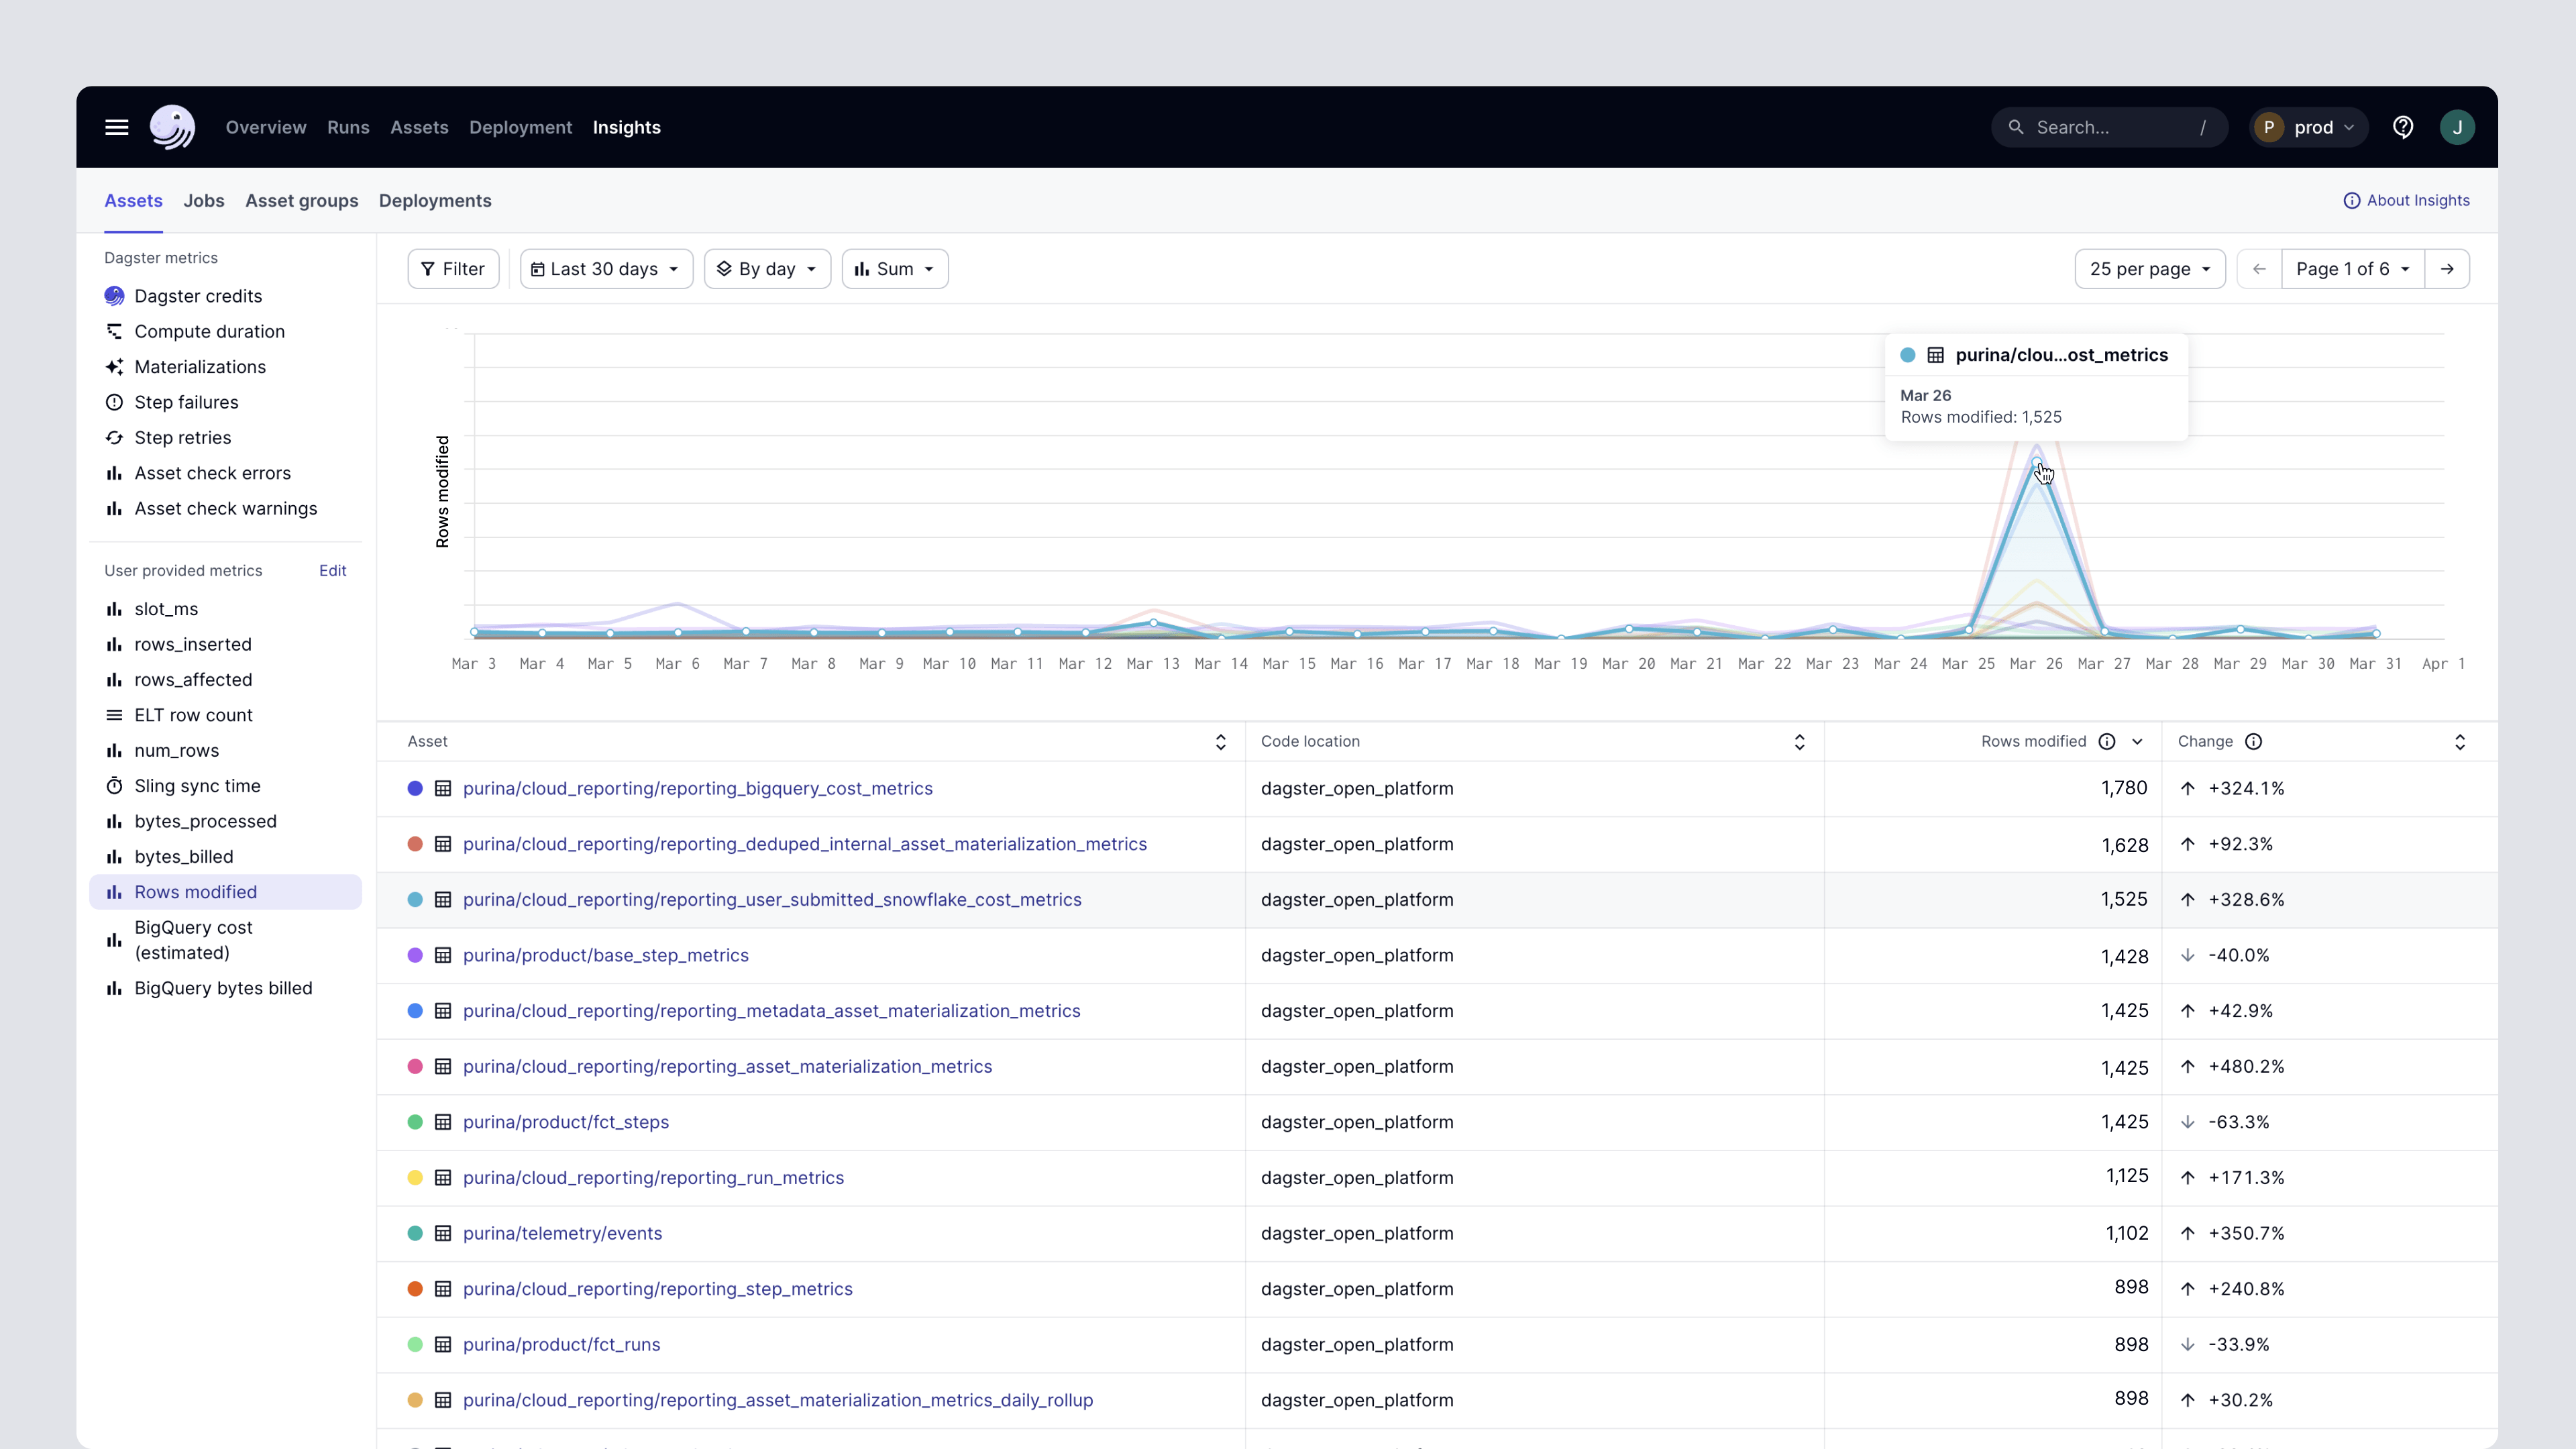Open the hamburger navigation menu
The height and width of the screenshot is (1449, 2576).
point(117,127)
